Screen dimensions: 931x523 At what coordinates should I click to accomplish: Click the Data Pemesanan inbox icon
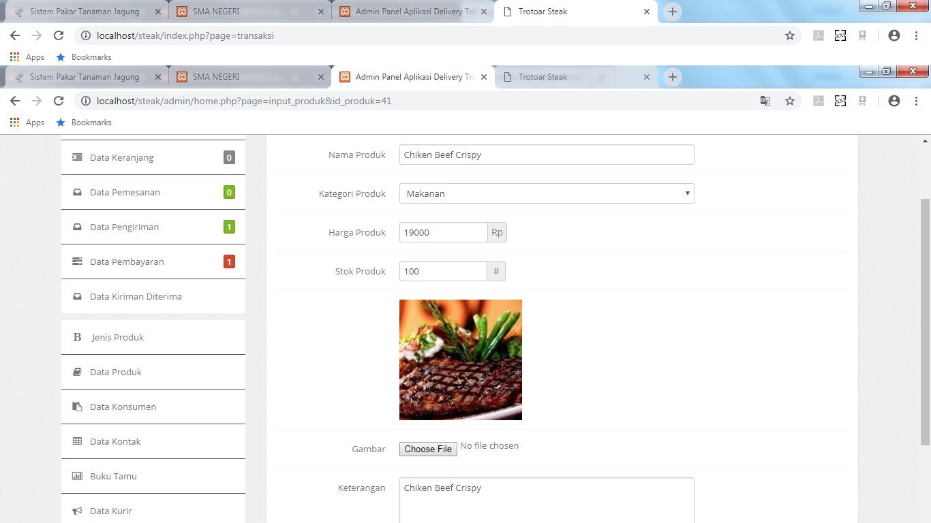77,192
